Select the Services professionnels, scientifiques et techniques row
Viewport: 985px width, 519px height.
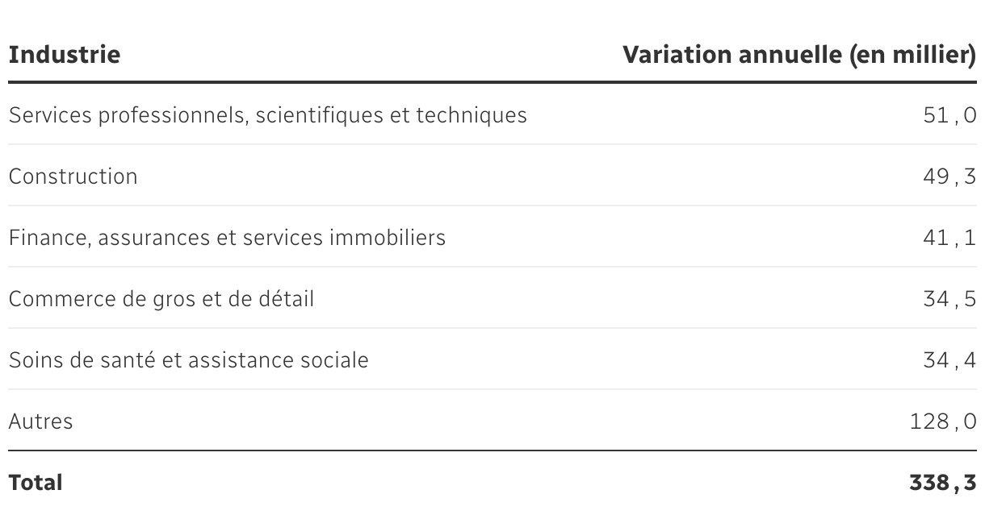tap(267, 115)
